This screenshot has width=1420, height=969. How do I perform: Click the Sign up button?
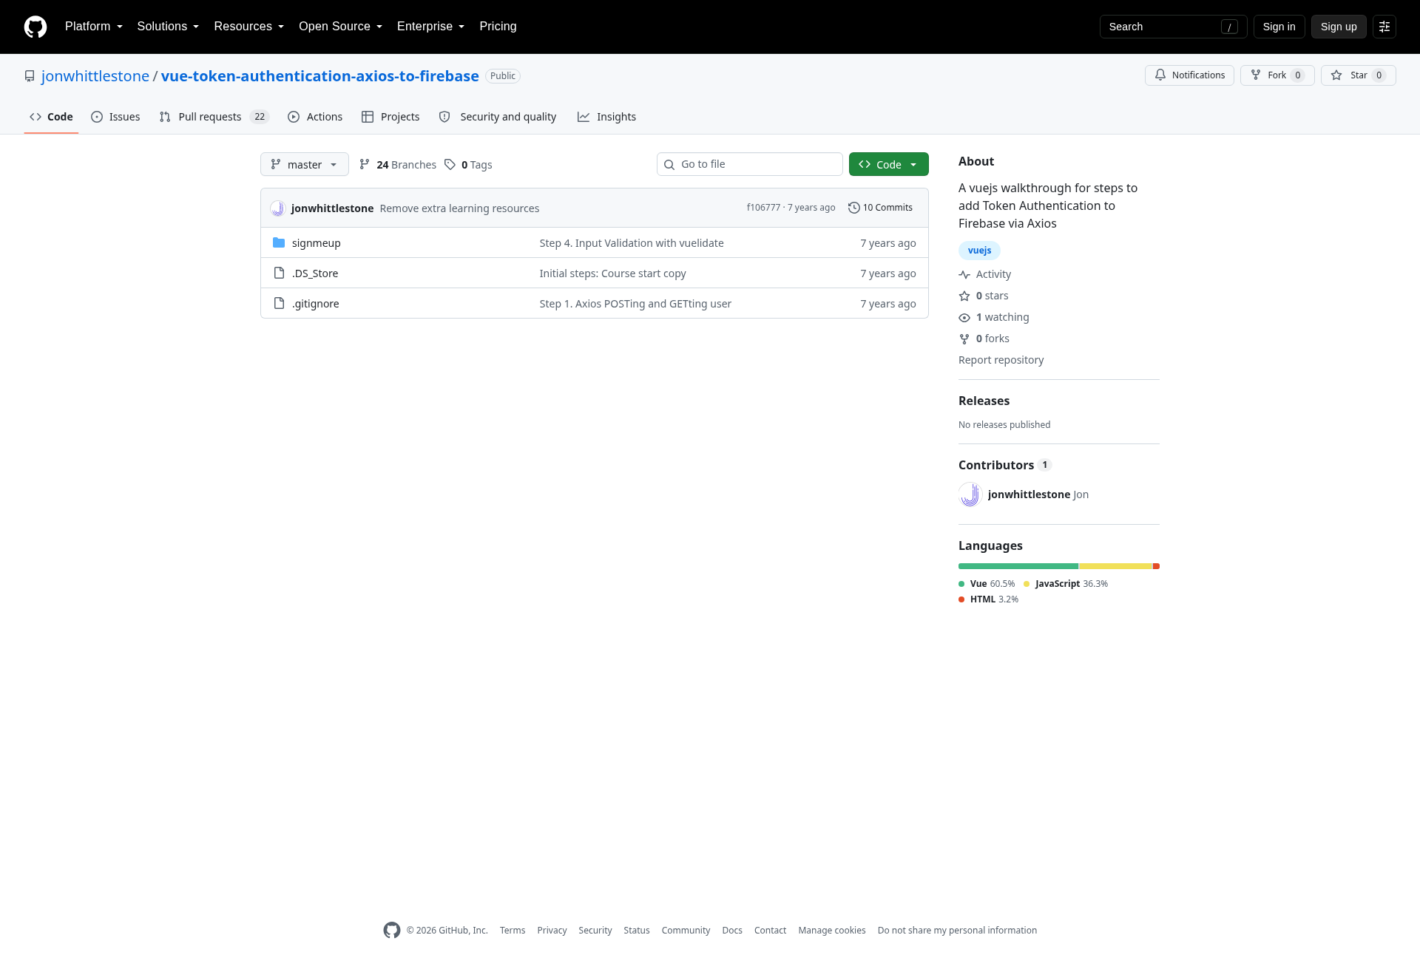[x=1339, y=27]
